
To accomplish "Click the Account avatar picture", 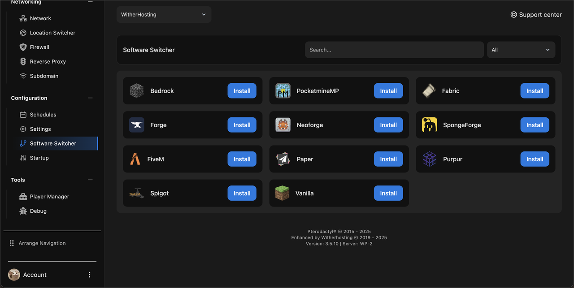I will pyautogui.click(x=14, y=275).
